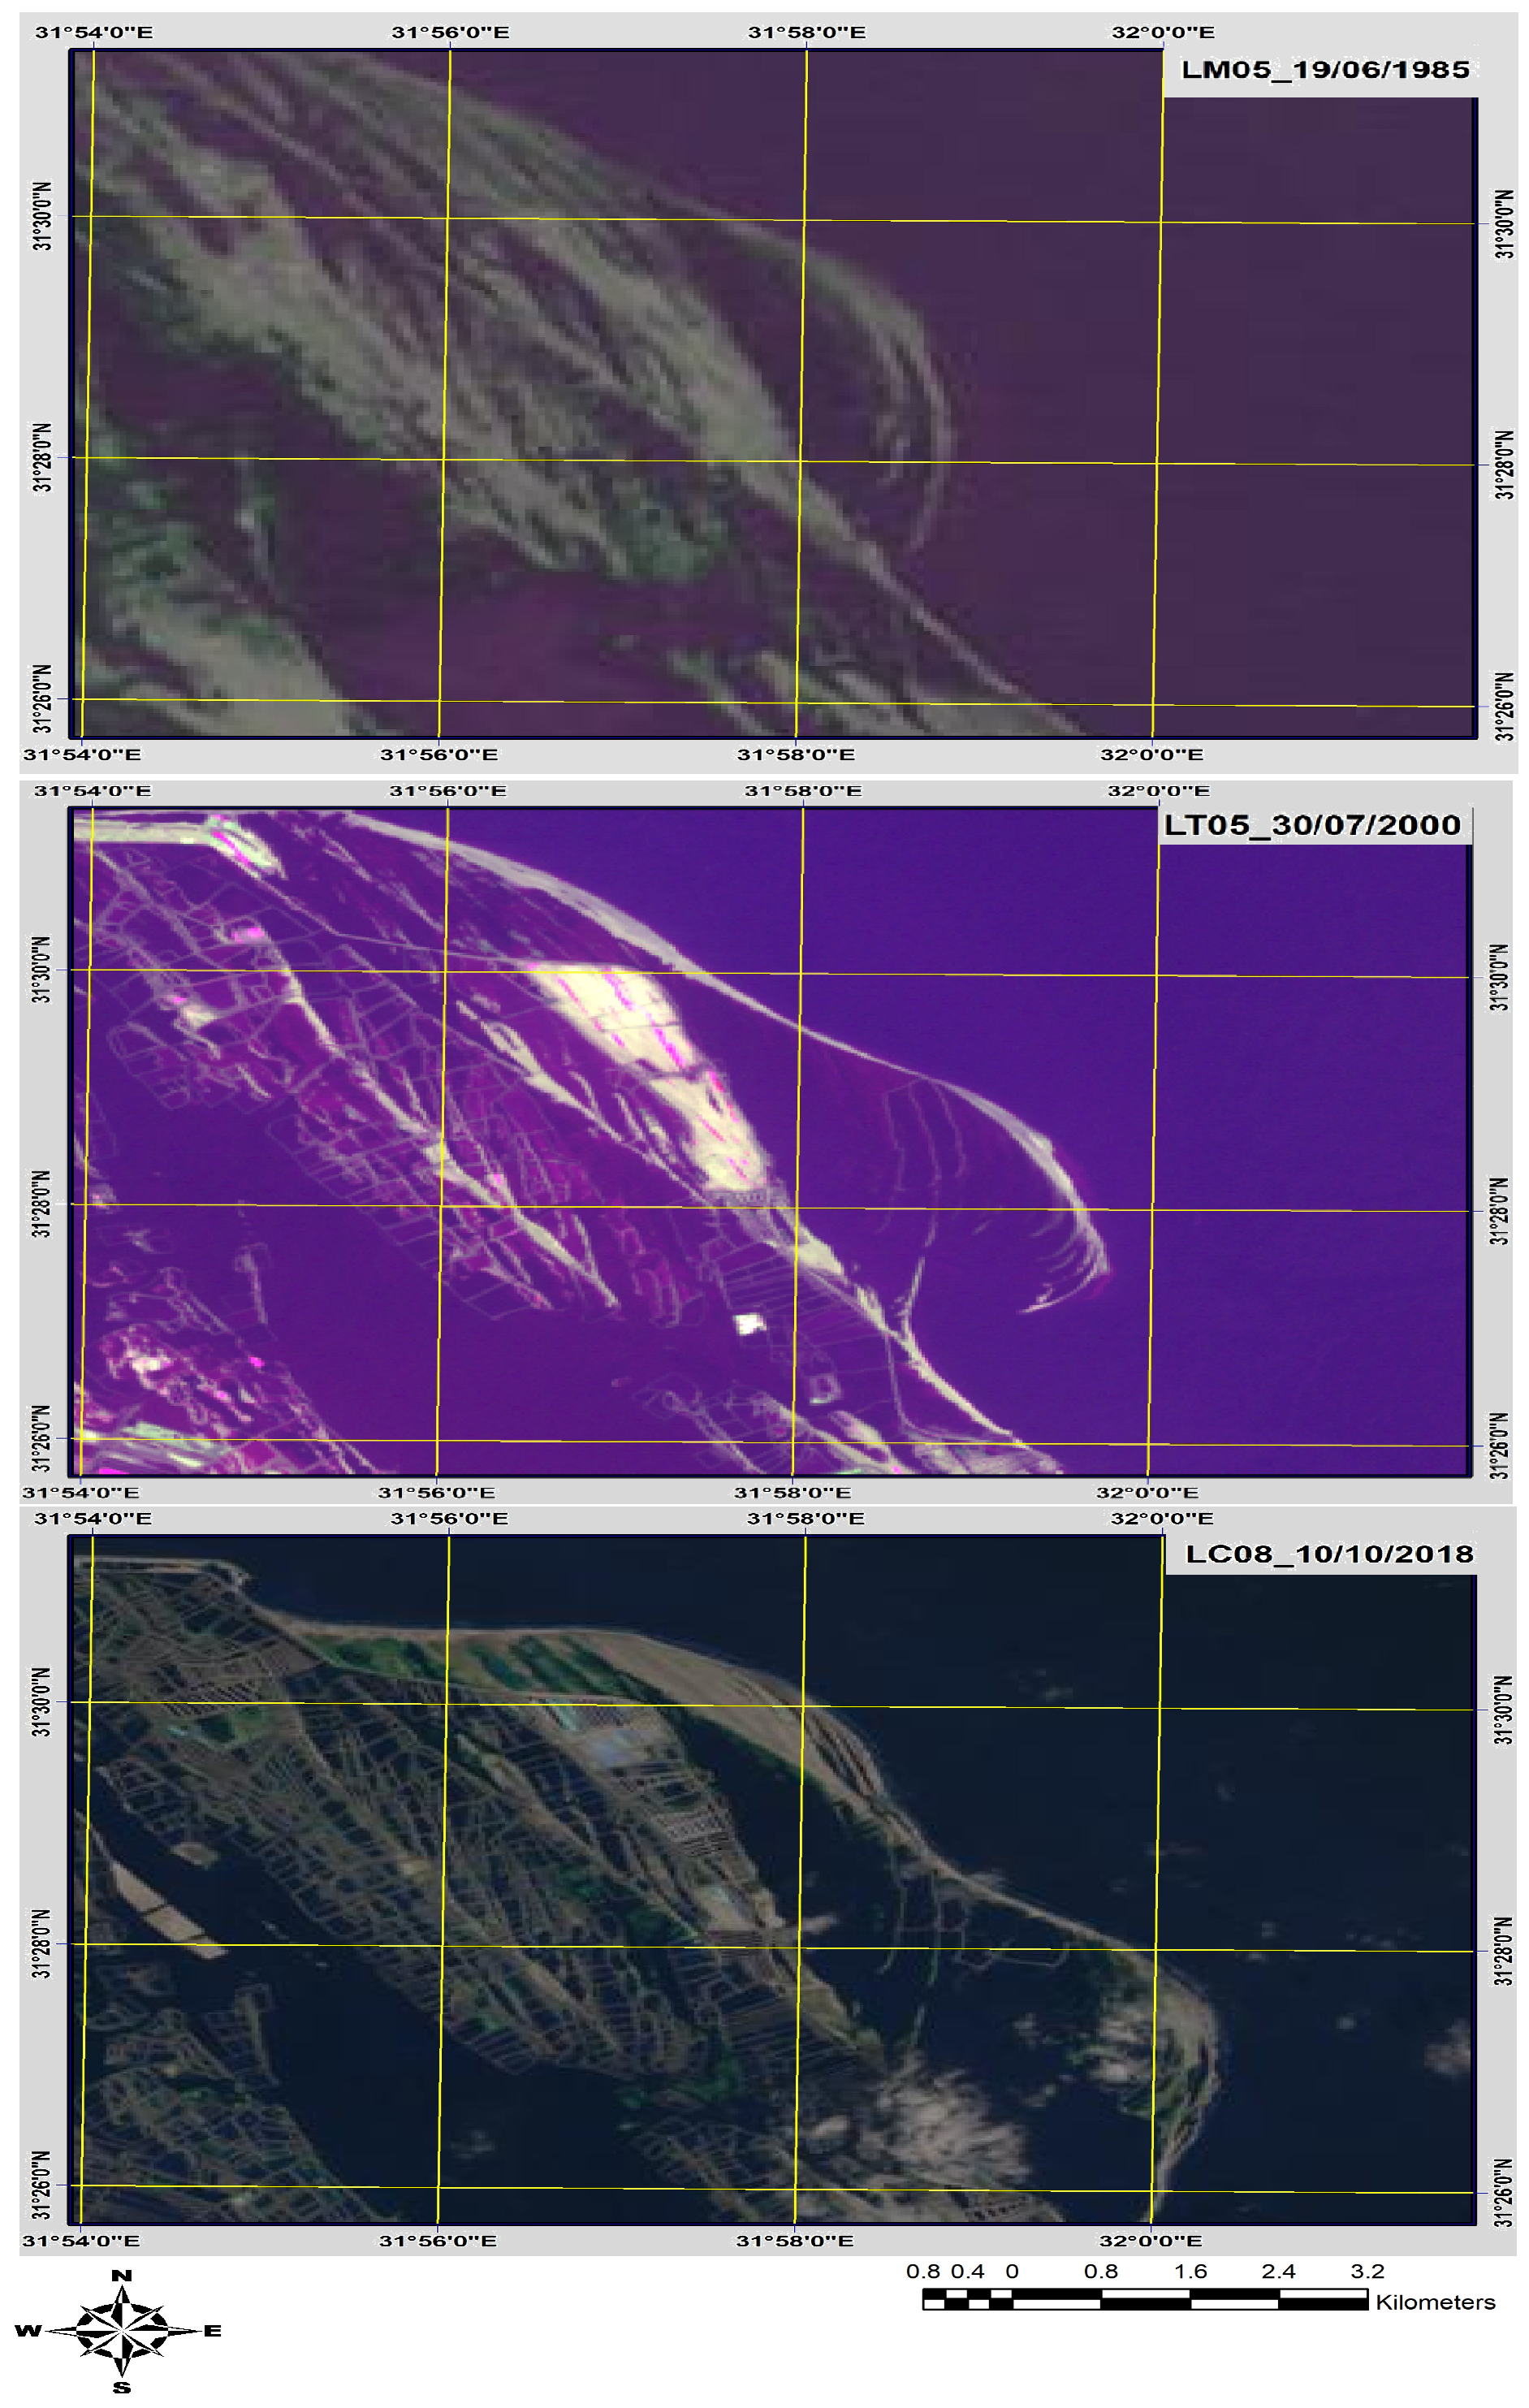Viewport: 1529px width, 2408px height.
Task: Select the LT05_30/07/2000 image label
Action: click(x=1312, y=825)
